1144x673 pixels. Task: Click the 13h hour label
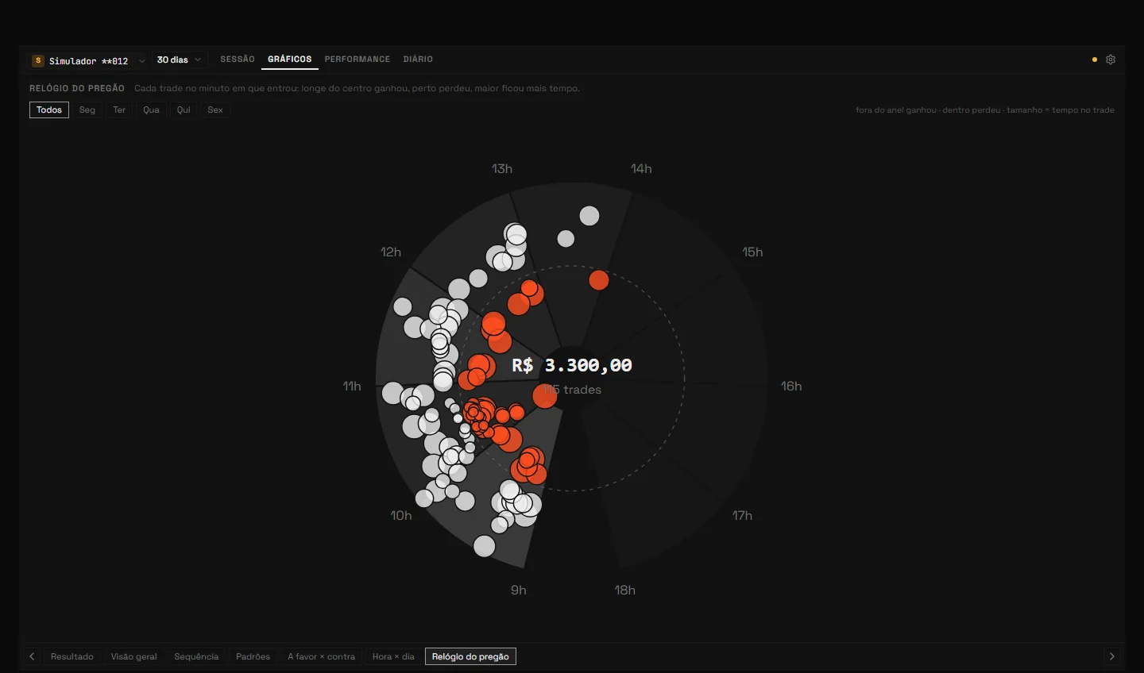pyautogui.click(x=502, y=168)
